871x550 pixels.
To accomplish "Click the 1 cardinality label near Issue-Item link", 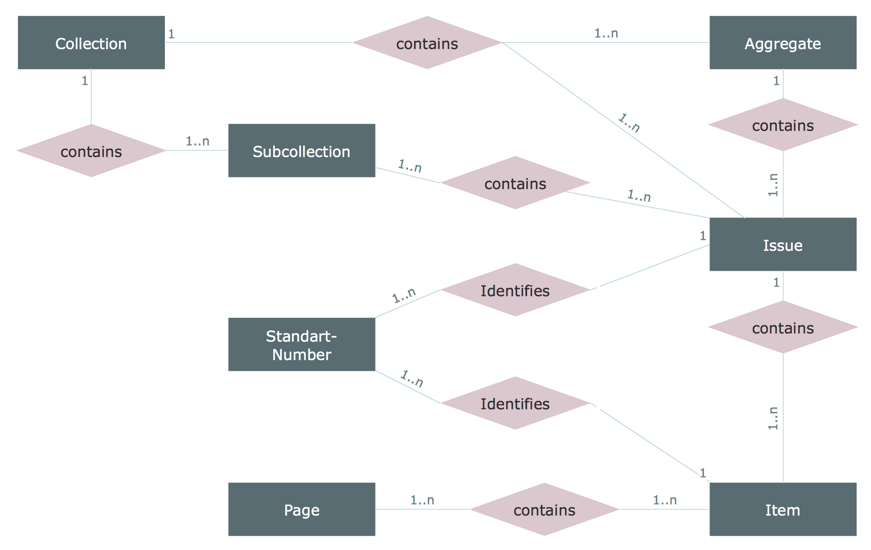I will click(764, 283).
